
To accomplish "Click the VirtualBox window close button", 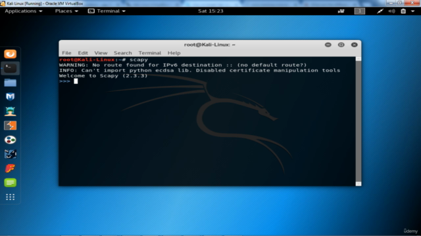I will pos(412,3).
